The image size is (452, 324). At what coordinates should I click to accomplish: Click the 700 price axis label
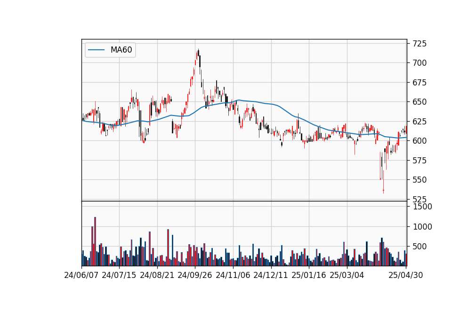point(420,62)
